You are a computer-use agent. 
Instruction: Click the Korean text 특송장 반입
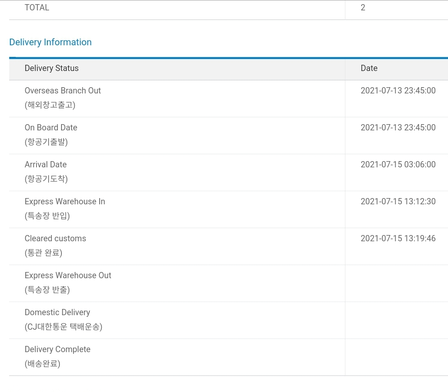pyautogui.click(x=47, y=216)
